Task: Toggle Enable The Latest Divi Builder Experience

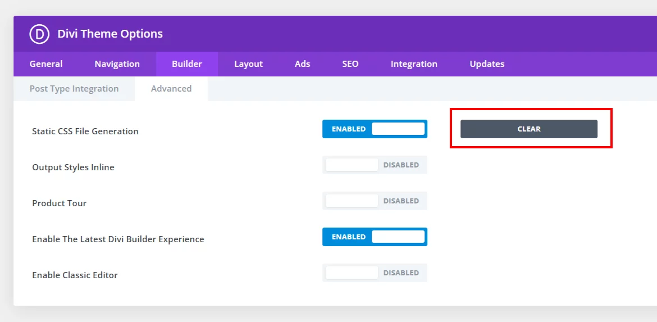Action: 375,237
